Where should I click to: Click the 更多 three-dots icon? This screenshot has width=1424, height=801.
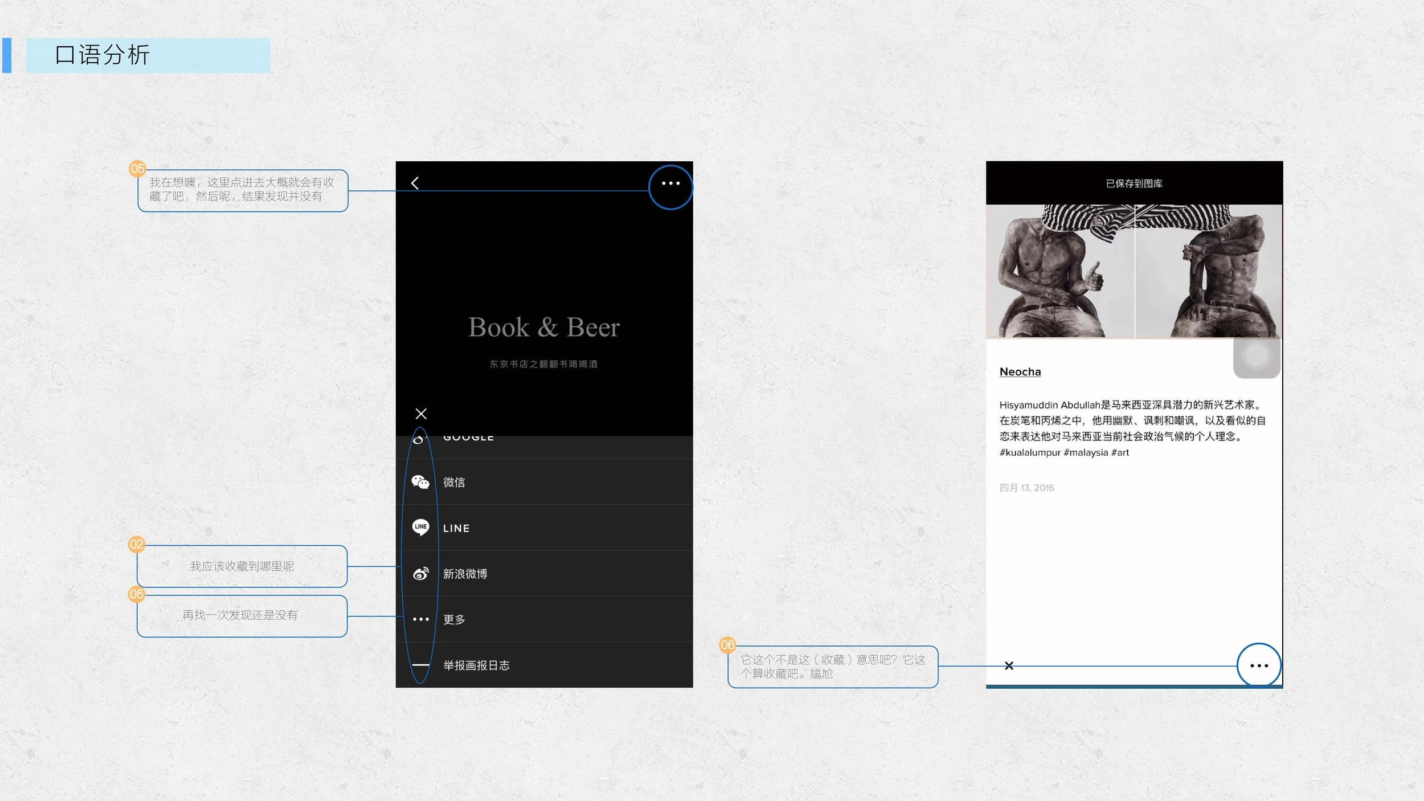pos(420,619)
